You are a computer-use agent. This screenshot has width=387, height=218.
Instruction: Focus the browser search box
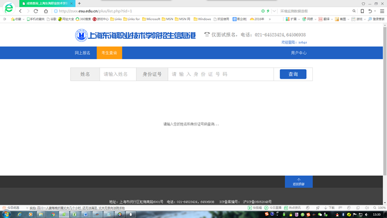315,11
